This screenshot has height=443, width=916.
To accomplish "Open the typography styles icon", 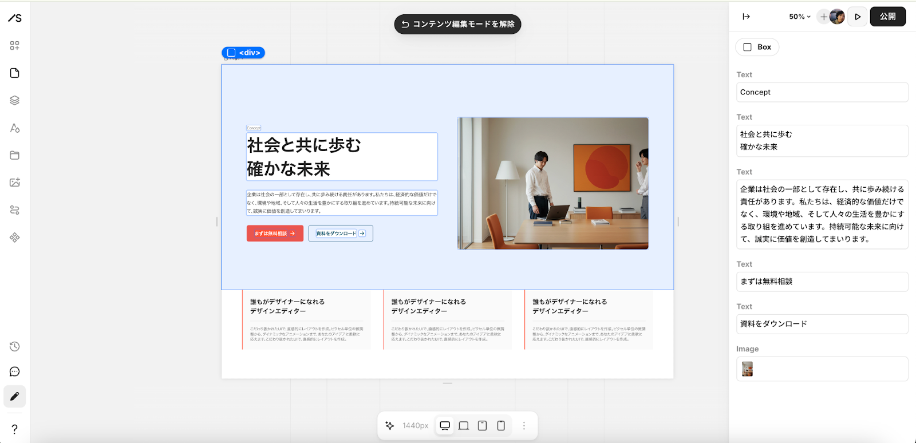I will pos(15,128).
